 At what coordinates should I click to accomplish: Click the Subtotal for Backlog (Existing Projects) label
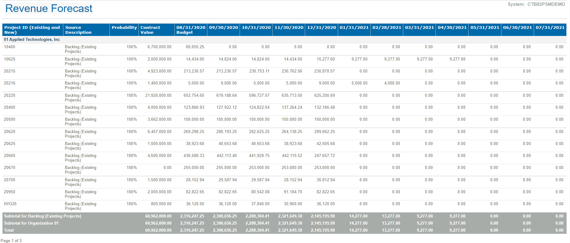click(42, 216)
